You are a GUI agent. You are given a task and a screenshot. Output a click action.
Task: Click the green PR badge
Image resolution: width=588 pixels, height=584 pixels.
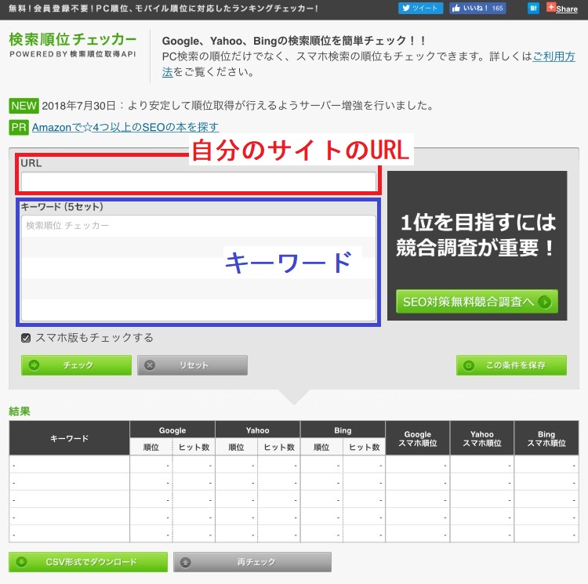point(19,128)
